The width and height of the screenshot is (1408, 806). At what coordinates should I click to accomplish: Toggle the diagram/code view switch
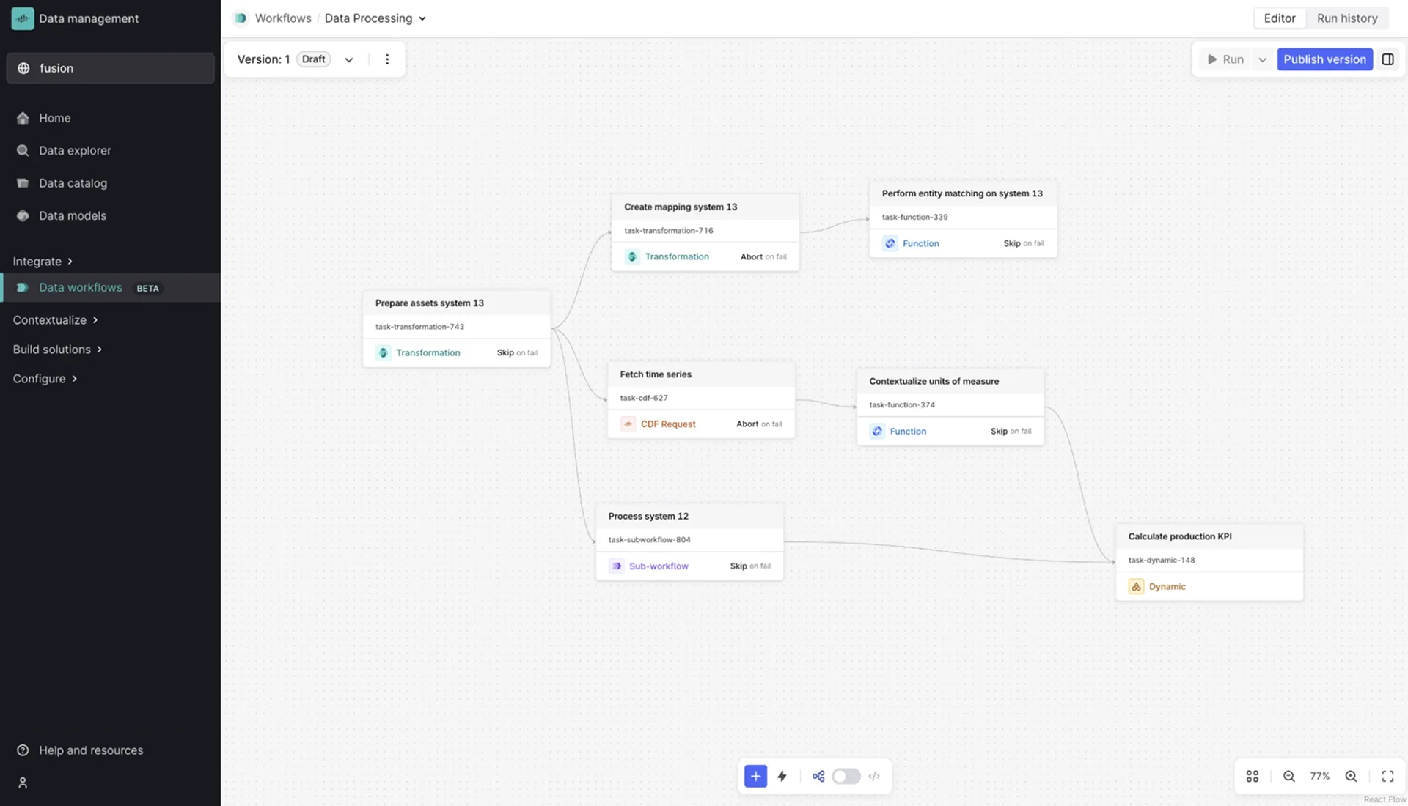tap(846, 776)
